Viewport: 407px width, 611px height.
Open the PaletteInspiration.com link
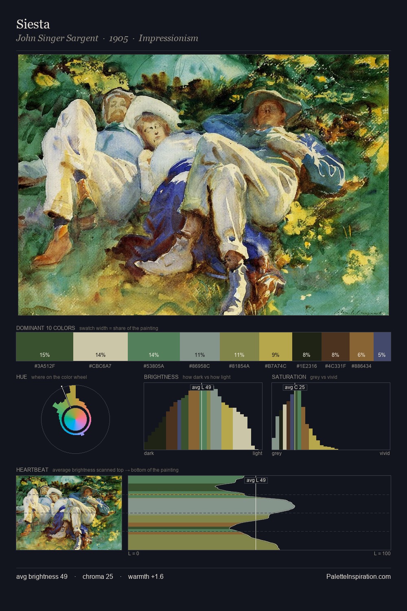(x=359, y=577)
